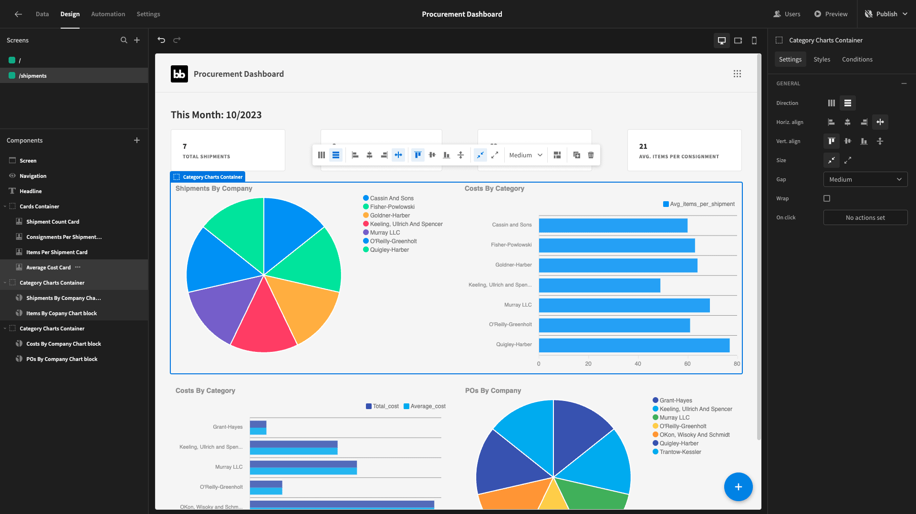Image resolution: width=916 pixels, height=514 pixels.
Task: Open Medium gap dropdown in floating toolbar
Action: pyautogui.click(x=525, y=155)
